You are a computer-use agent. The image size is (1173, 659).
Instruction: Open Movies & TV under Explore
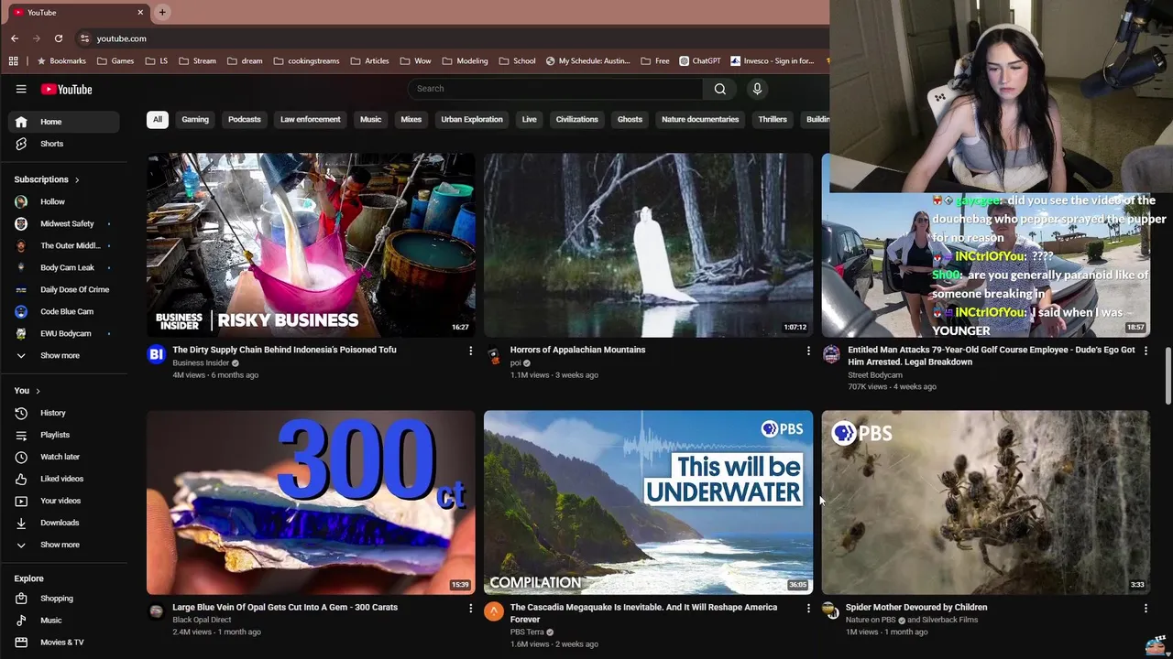(x=64, y=643)
